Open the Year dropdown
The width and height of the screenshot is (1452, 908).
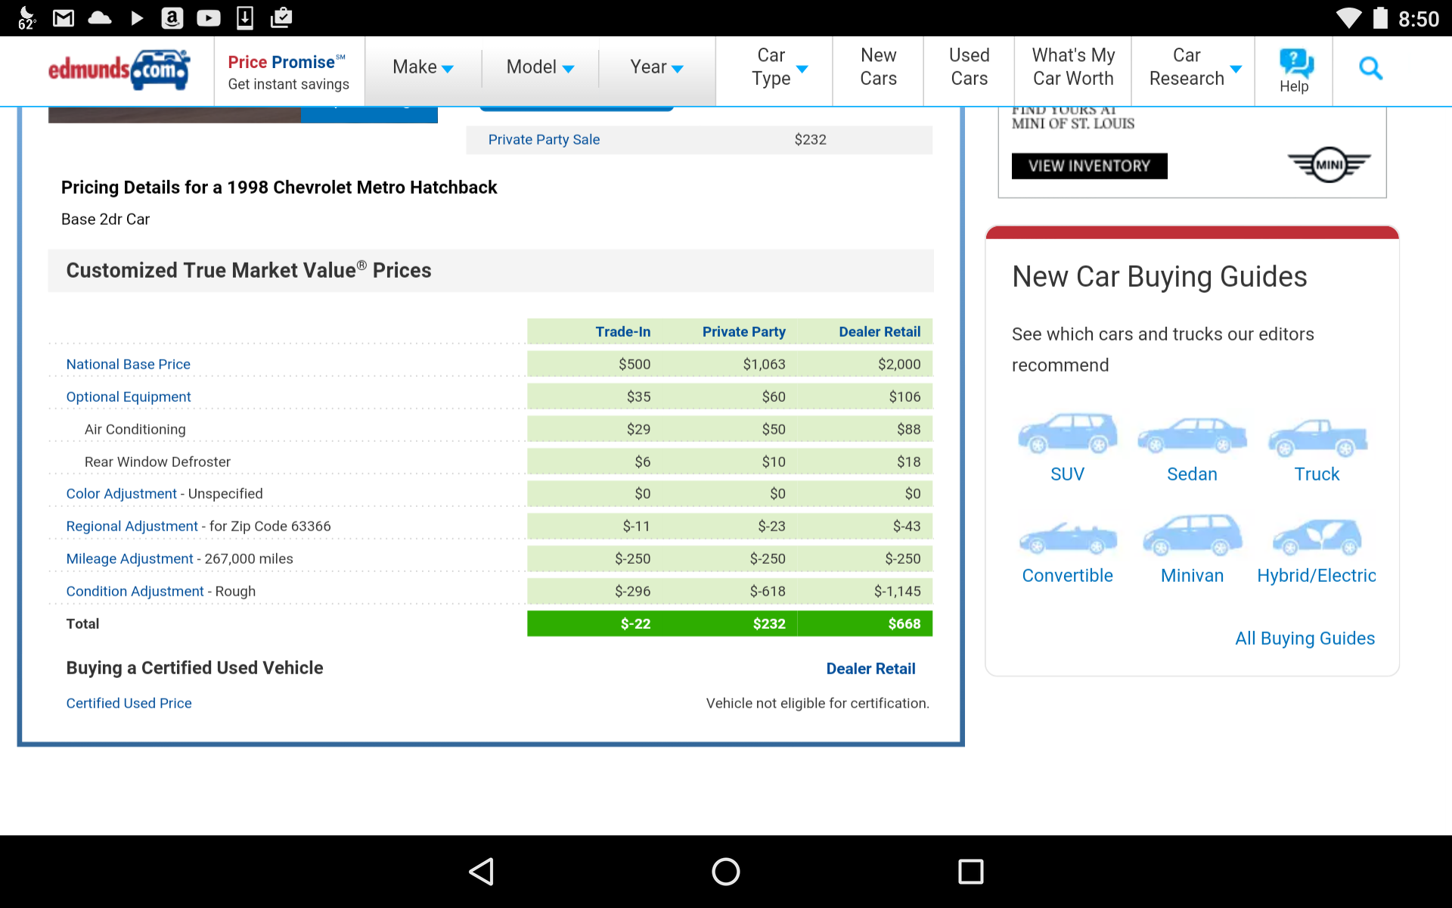pyautogui.click(x=656, y=67)
